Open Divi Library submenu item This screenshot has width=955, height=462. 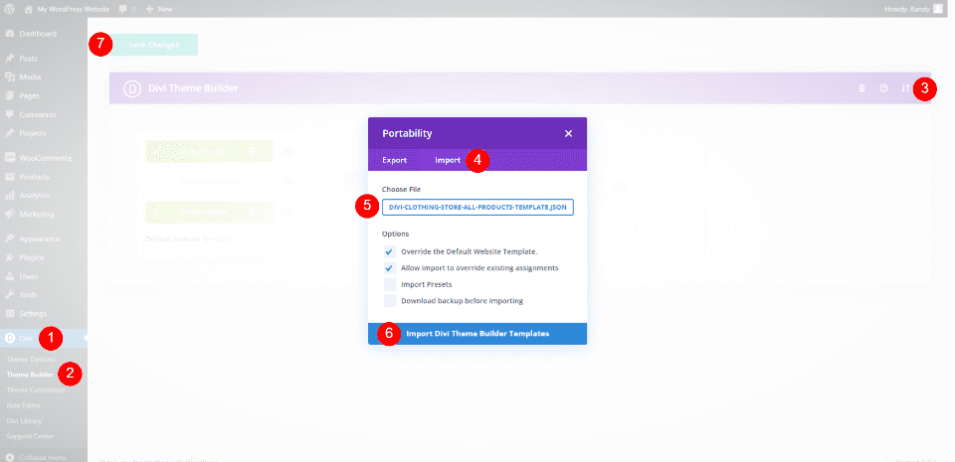coord(24,420)
